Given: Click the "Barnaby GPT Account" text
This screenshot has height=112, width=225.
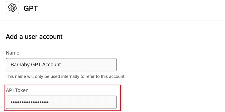Looking at the screenshot, I should [36, 65].
